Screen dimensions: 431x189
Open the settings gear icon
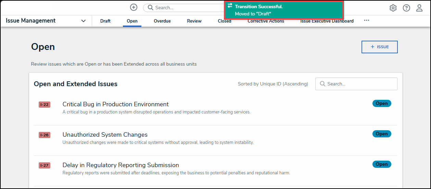pos(393,8)
